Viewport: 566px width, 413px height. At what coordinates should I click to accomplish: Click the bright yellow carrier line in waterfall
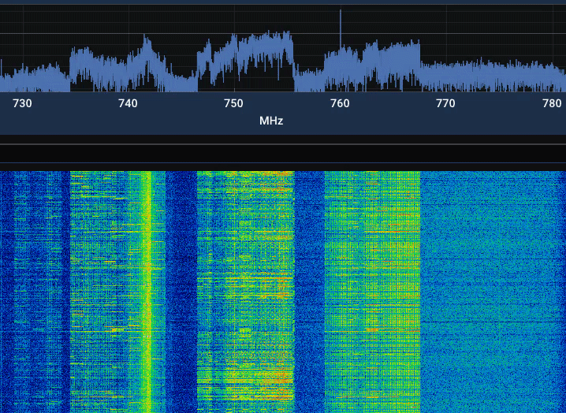point(147,292)
